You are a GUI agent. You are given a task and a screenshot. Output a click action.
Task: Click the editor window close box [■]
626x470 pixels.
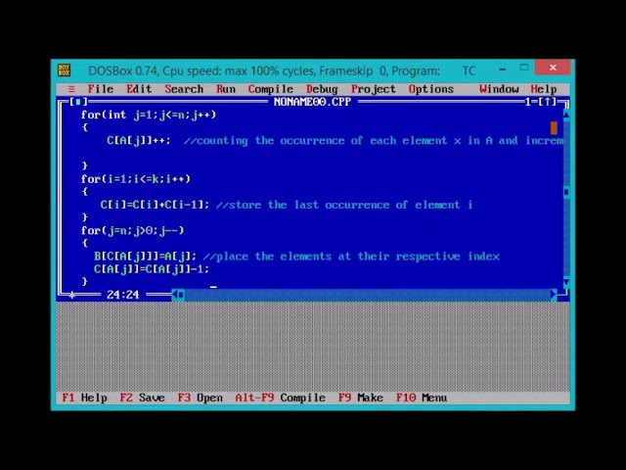pos(78,102)
